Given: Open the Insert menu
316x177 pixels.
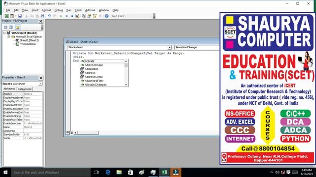Looking at the screenshot, I should (35, 10).
